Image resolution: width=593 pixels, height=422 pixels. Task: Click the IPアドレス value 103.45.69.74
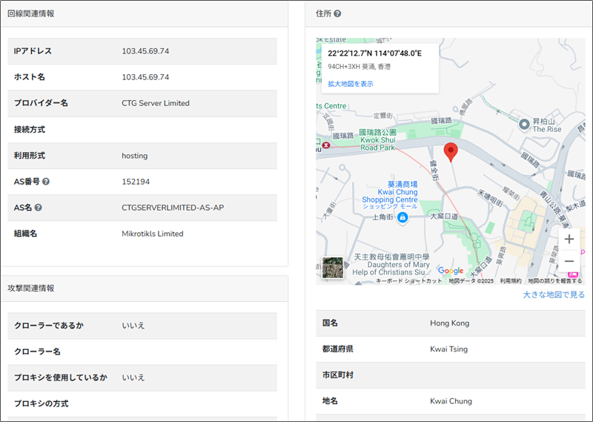coord(145,51)
